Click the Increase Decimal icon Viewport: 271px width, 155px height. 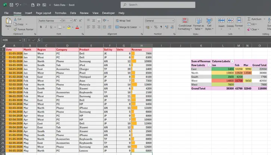[167, 27]
